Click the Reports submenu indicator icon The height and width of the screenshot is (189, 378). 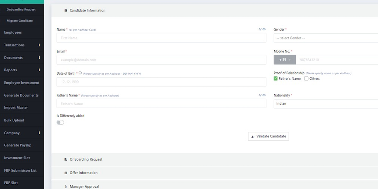[x=39, y=70]
